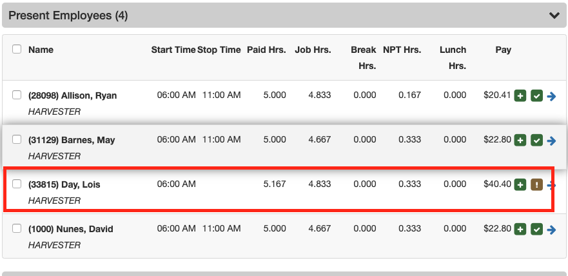This screenshot has width=568, height=276.
Task: Click the Name column header
Action: tap(41, 50)
